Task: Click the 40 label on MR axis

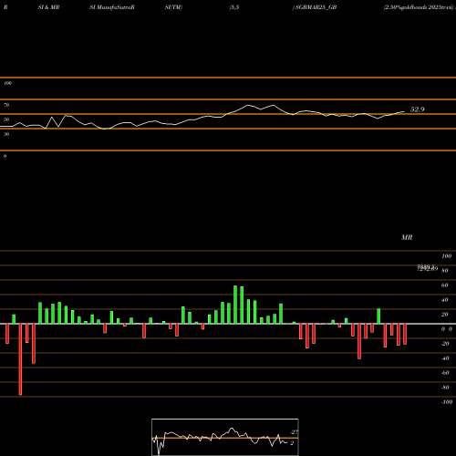Action: click(x=444, y=300)
